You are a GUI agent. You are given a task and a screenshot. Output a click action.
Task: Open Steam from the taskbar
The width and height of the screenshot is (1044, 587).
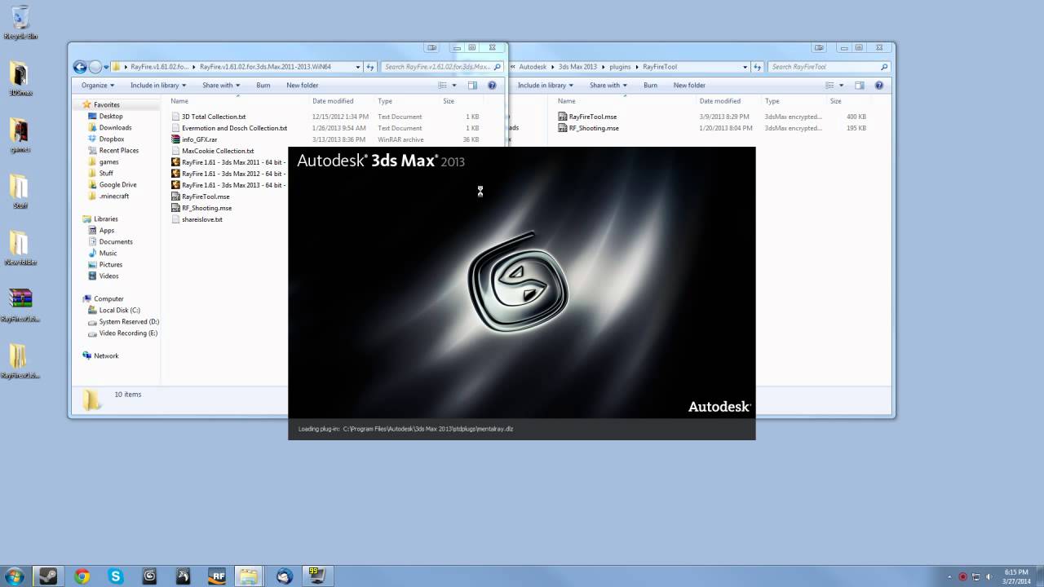click(48, 576)
